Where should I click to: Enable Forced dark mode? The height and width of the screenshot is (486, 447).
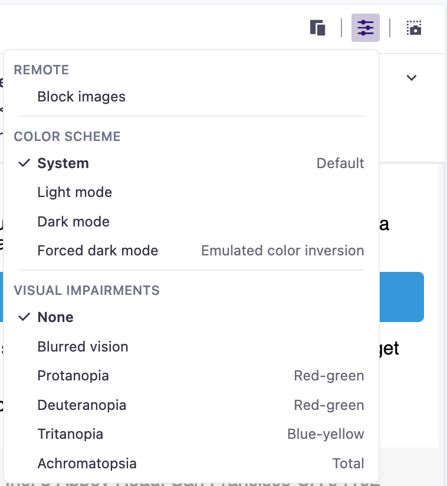pos(97,251)
